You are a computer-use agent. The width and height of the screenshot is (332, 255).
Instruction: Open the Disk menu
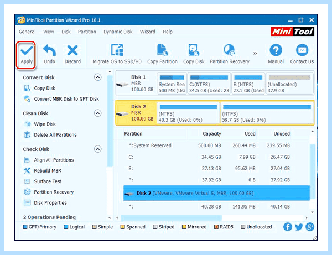point(66,32)
